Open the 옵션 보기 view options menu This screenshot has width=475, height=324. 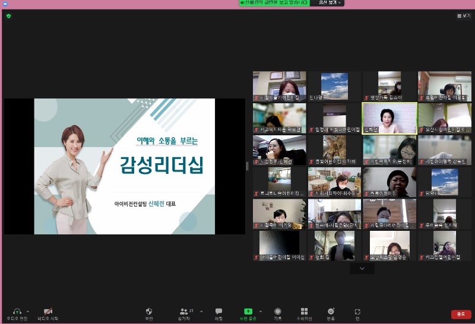pos(330,3)
